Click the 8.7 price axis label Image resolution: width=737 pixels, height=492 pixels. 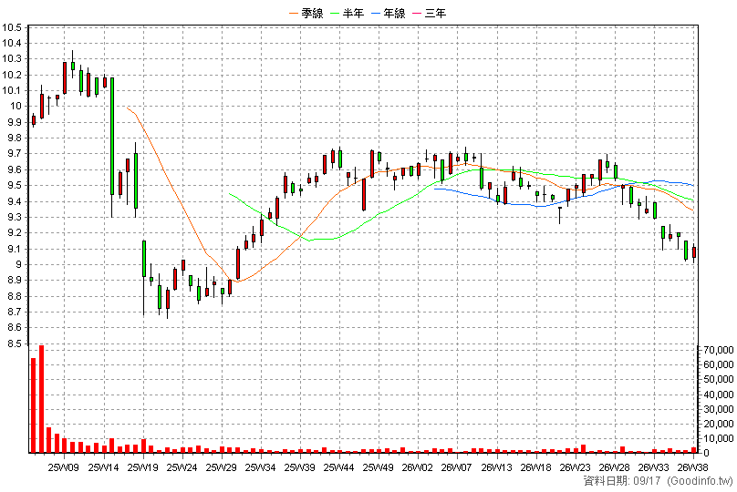pos(15,313)
